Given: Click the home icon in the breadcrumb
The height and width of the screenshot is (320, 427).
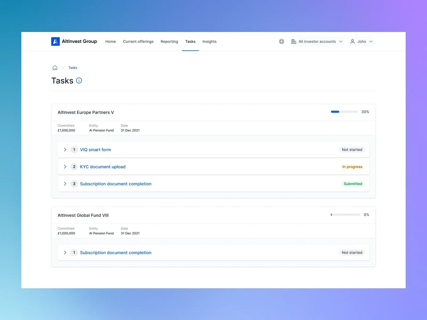Looking at the screenshot, I should tap(55, 67).
